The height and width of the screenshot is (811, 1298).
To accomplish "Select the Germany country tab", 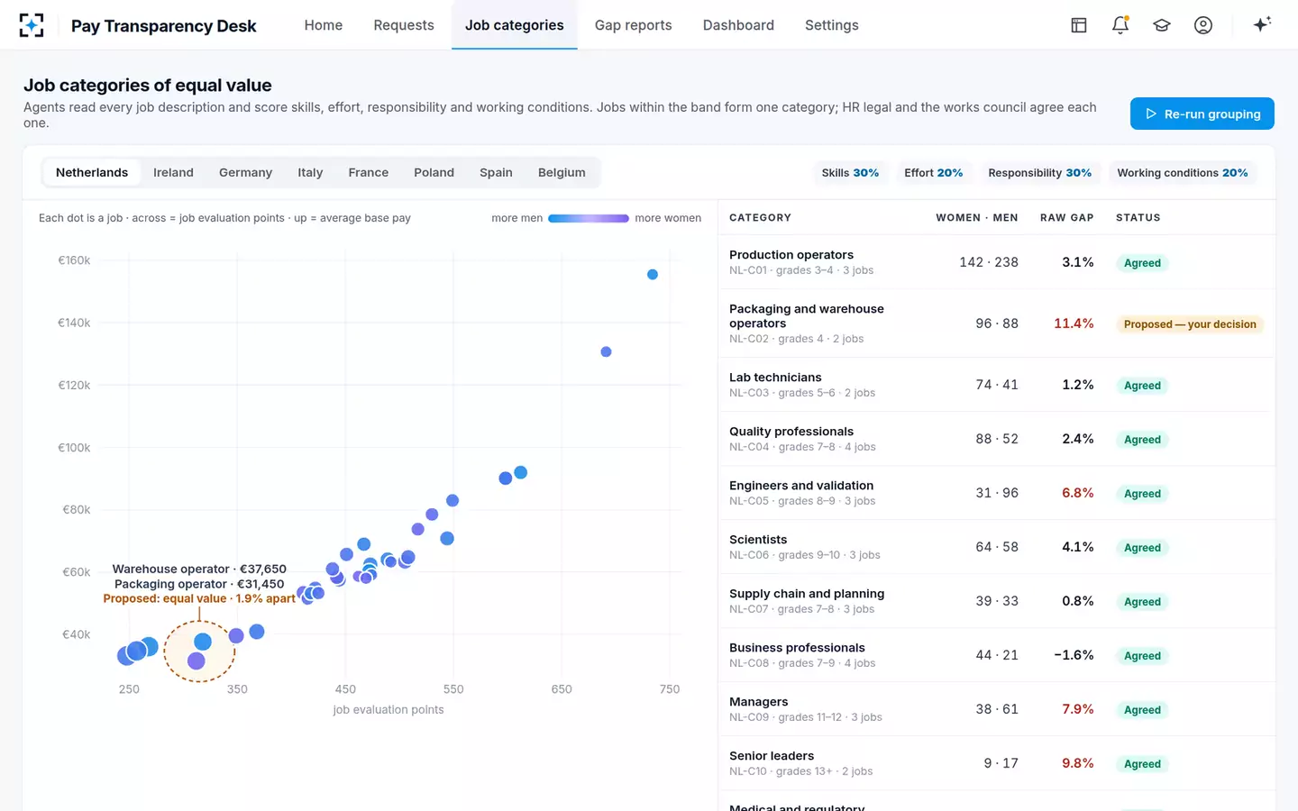I will (245, 172).
